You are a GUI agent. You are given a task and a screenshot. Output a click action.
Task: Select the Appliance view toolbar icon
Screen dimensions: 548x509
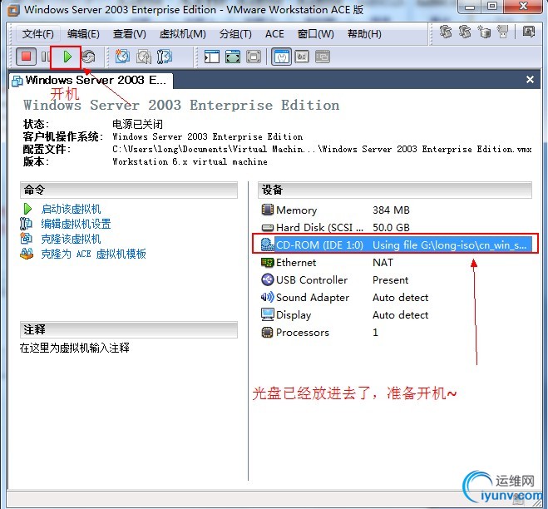[x=302, y=57]
